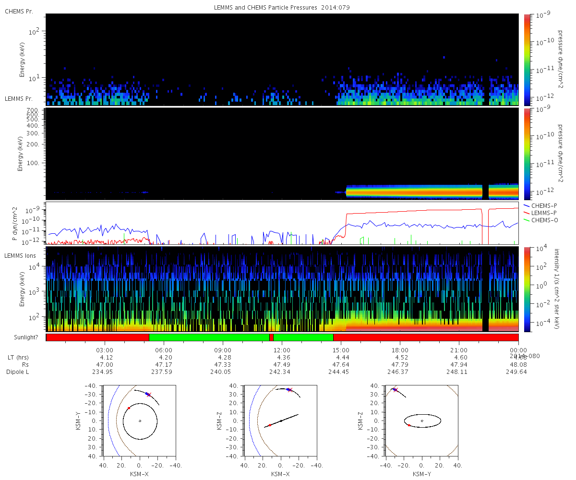Click the LEMMS pressure panel colorbar
This screenshot has height=480, width=576.
[527, 154]
